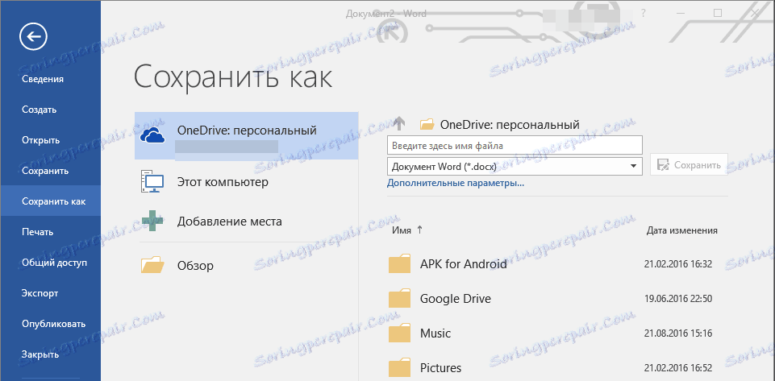Viewport: 775px width, 381px height.
Task: Click the date 21.02.2016 16:32
Action: [678, 264]
